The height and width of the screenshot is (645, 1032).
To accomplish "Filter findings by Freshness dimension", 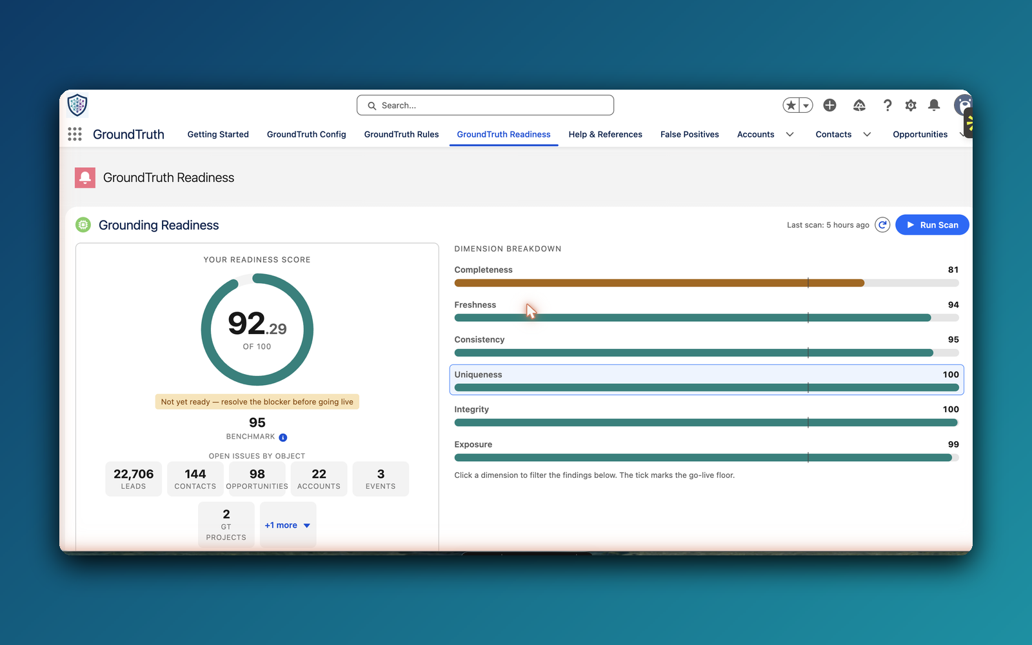I will (x=706, y=311).
